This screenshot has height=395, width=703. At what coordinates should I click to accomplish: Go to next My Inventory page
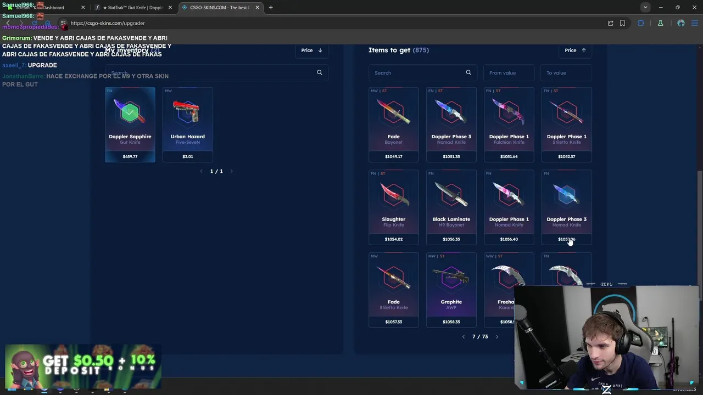point(231,171)
